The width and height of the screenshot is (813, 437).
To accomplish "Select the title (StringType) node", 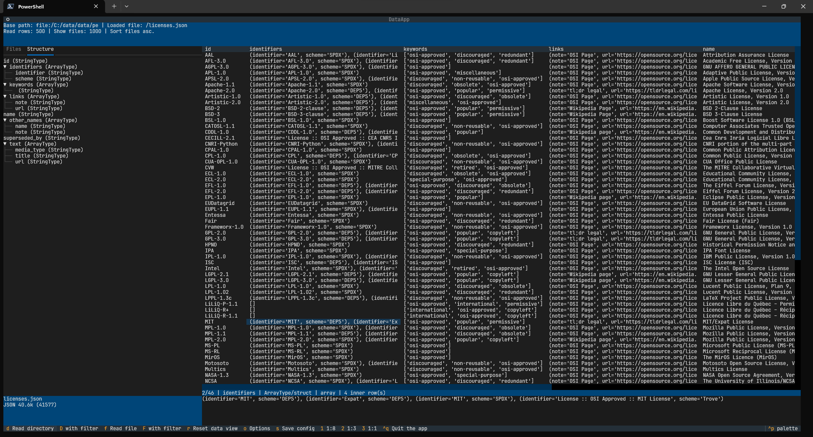I will tap(41, 156).
